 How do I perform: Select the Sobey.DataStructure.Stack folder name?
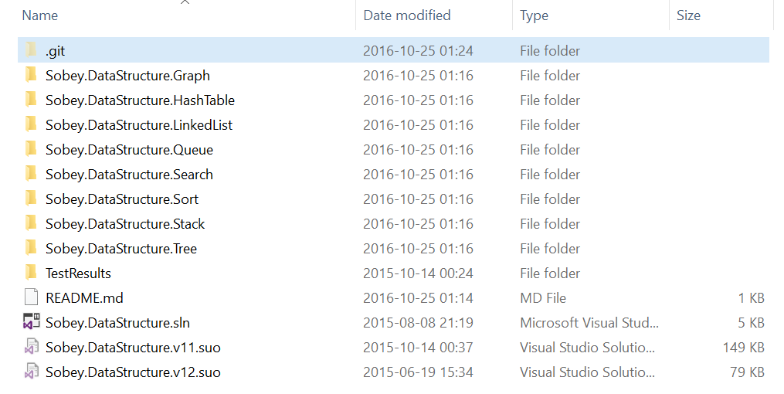pos(125,224)
